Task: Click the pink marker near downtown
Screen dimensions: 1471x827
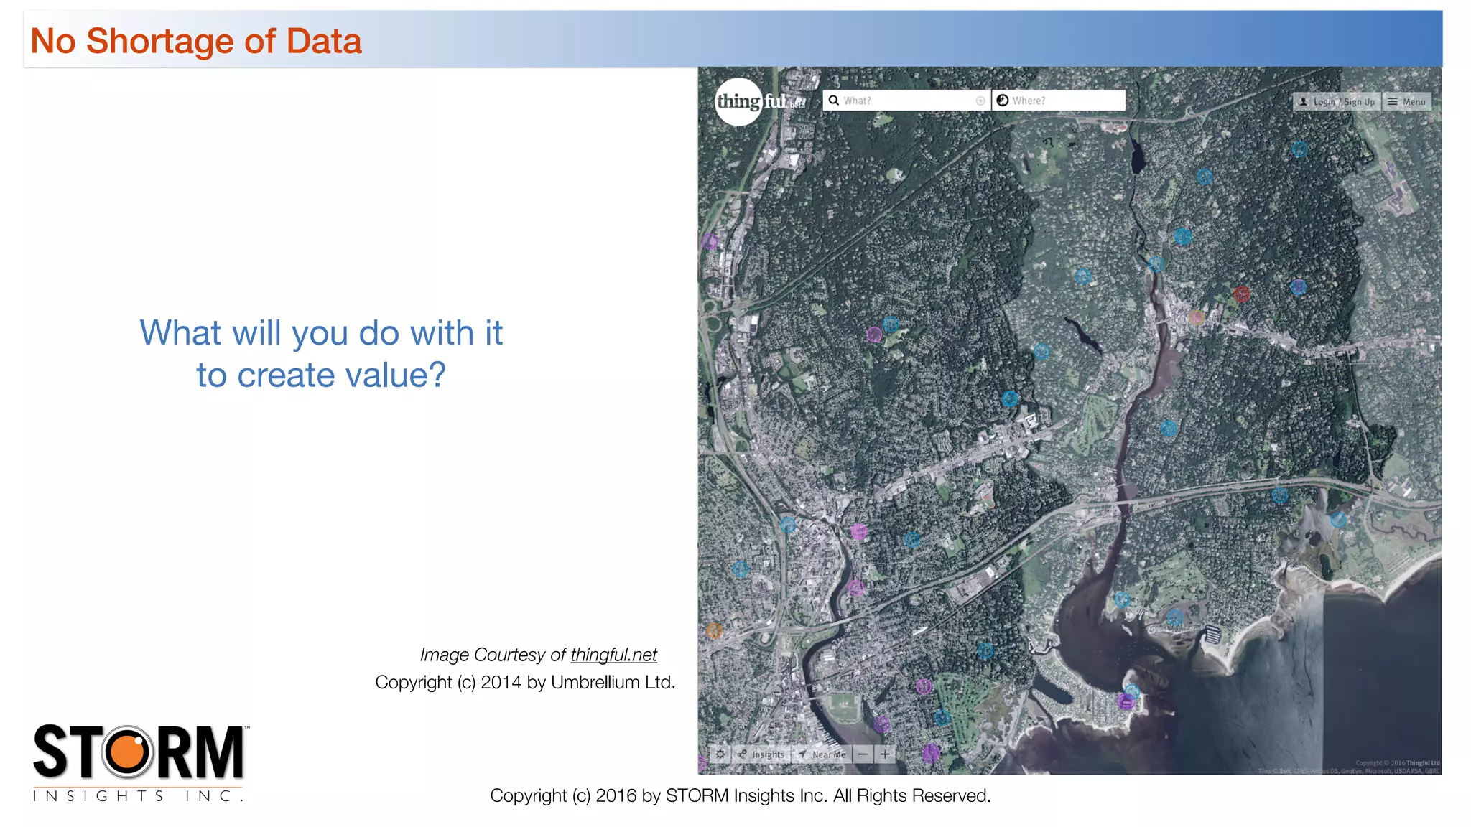Action: coord(859,532)
